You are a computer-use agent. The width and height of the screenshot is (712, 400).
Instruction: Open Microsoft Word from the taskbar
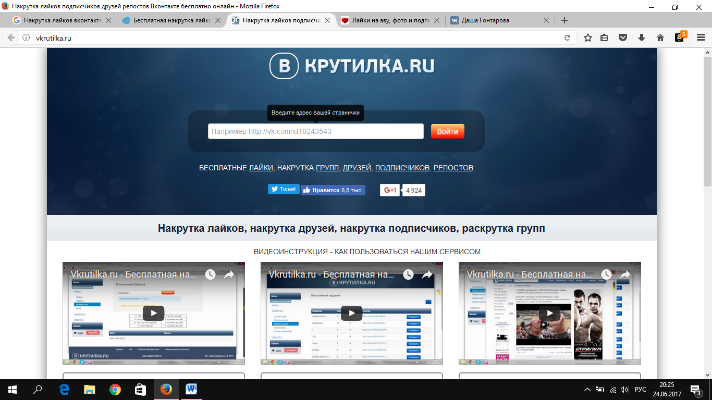[x=191, y=390]
